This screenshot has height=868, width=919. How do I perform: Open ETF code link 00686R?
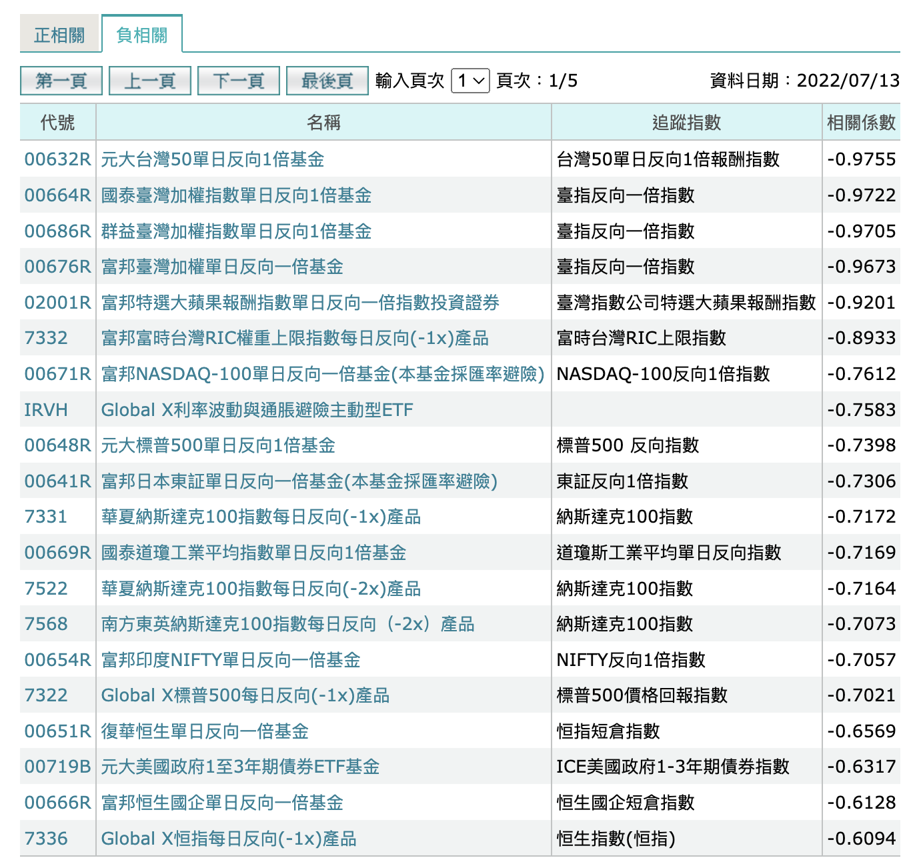57,231
